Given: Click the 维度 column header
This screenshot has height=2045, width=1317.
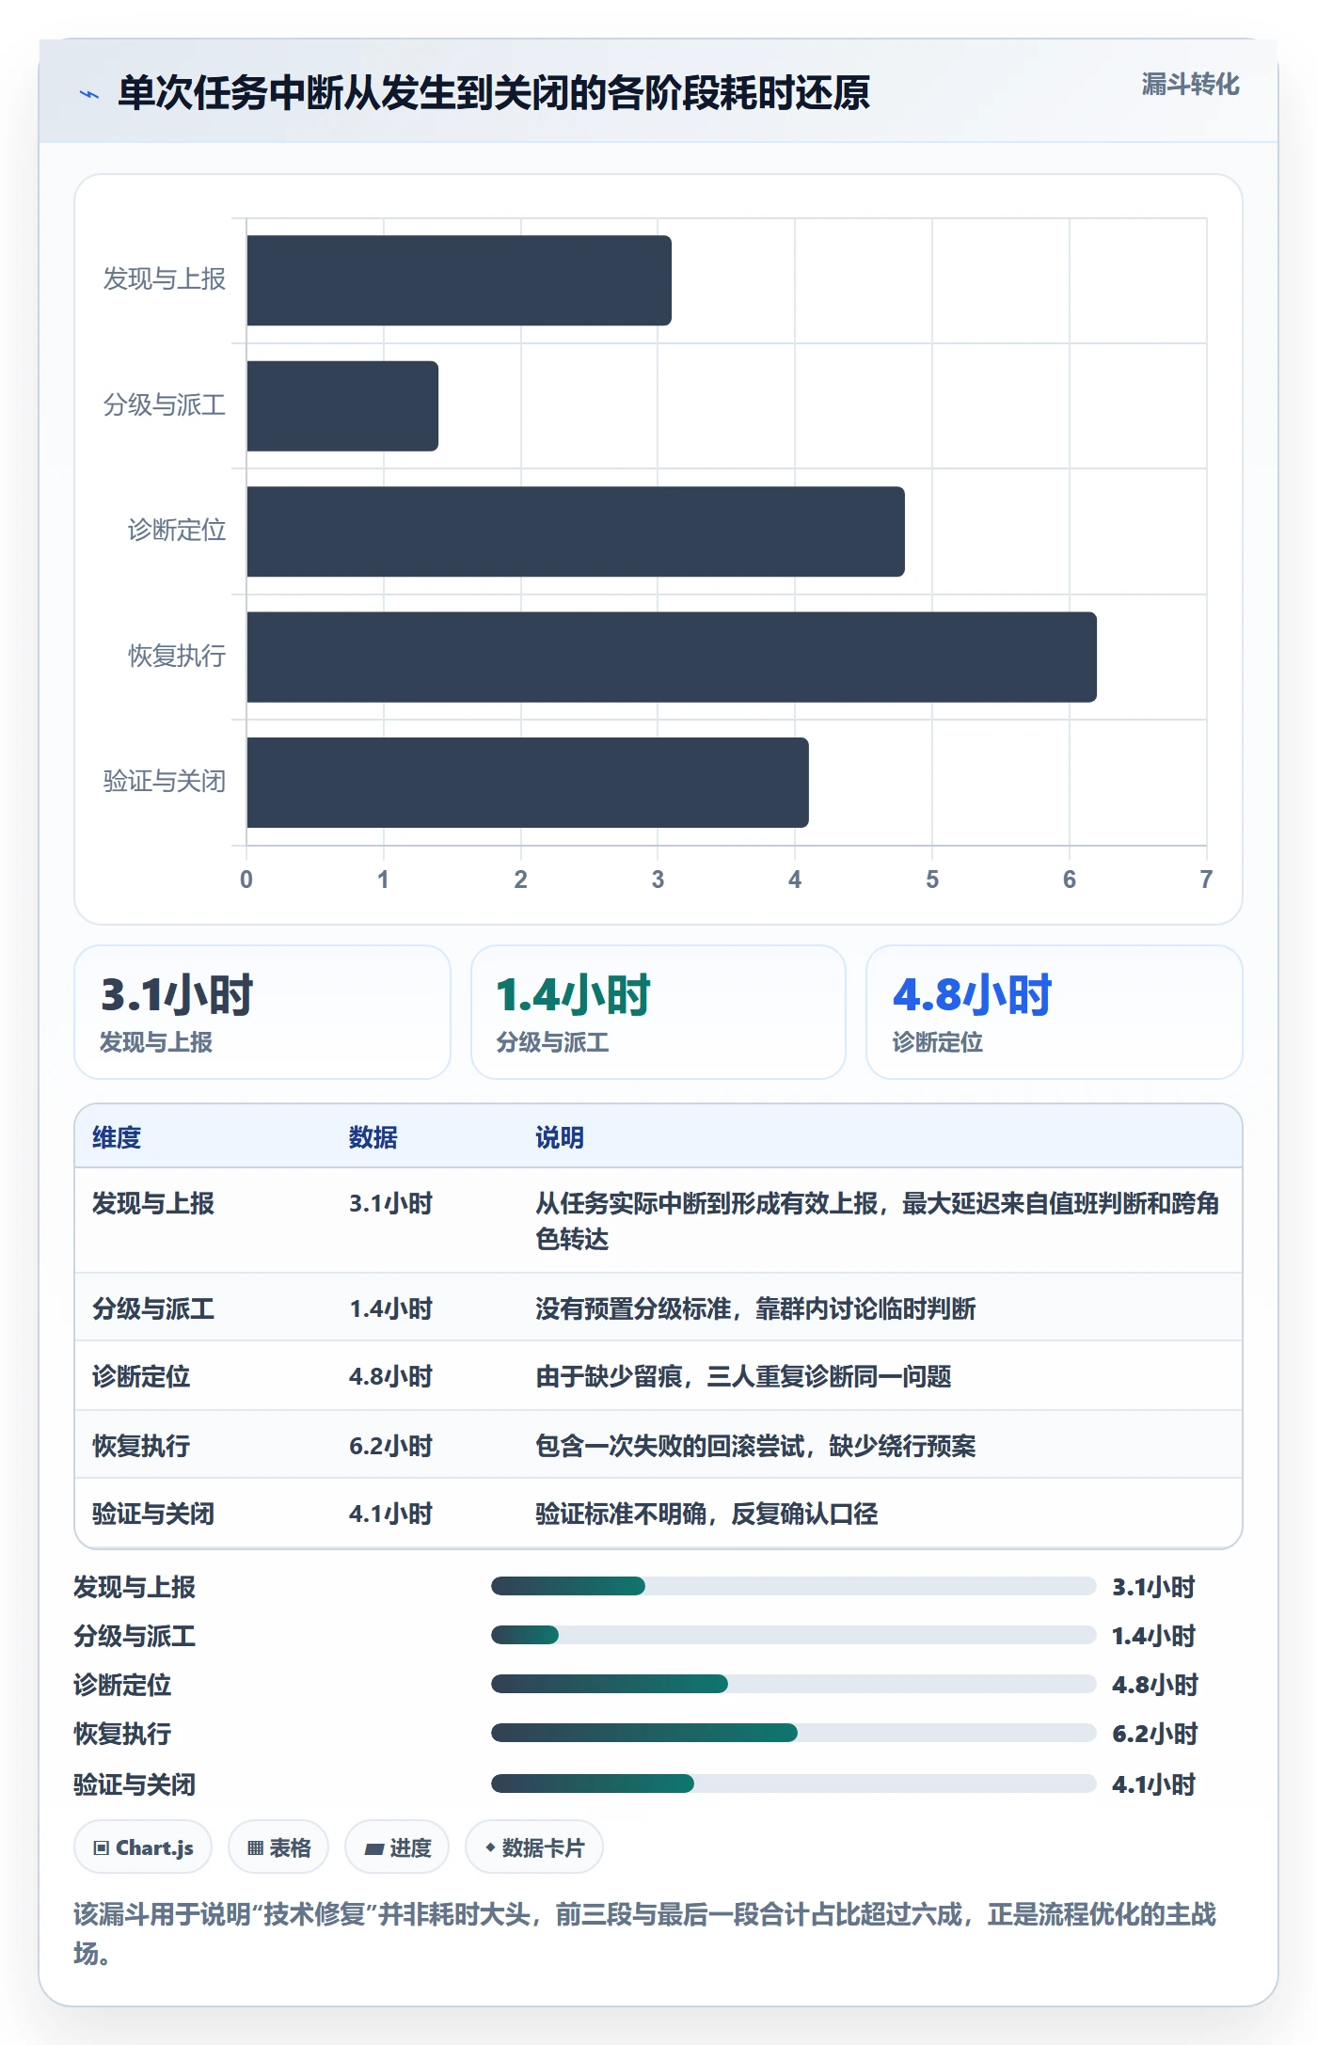Looking at the screenshot, I should [x=117, y=1137].
